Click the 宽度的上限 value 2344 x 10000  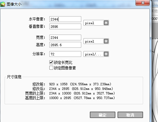click(x=60, y=93)
